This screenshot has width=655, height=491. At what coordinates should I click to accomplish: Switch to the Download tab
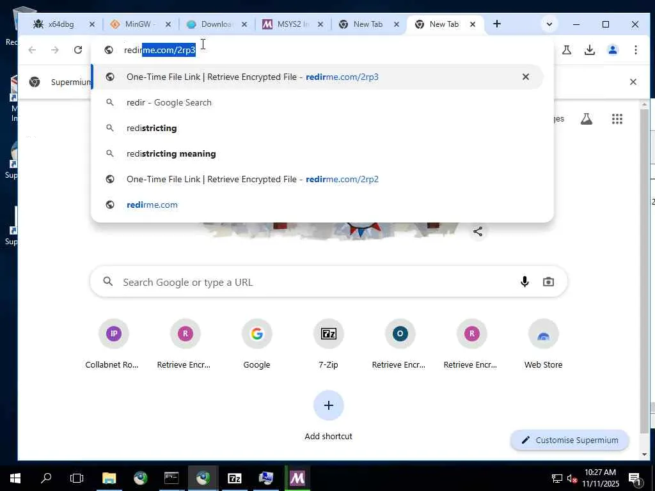[216, 24]
